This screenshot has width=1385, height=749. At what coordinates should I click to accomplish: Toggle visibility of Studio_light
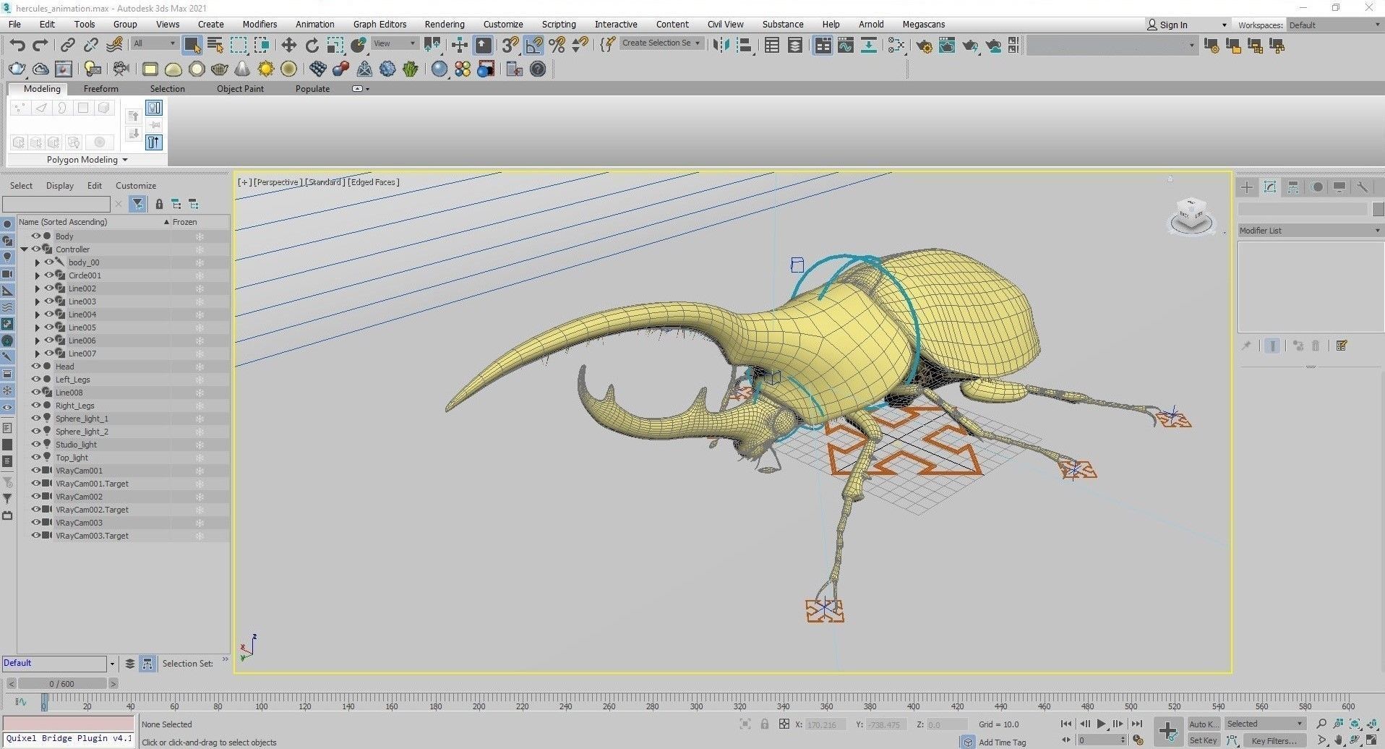[35, 445]
